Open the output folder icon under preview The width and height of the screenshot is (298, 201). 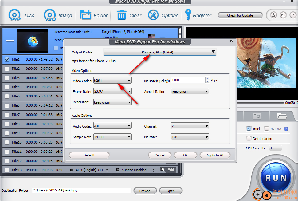282,116
